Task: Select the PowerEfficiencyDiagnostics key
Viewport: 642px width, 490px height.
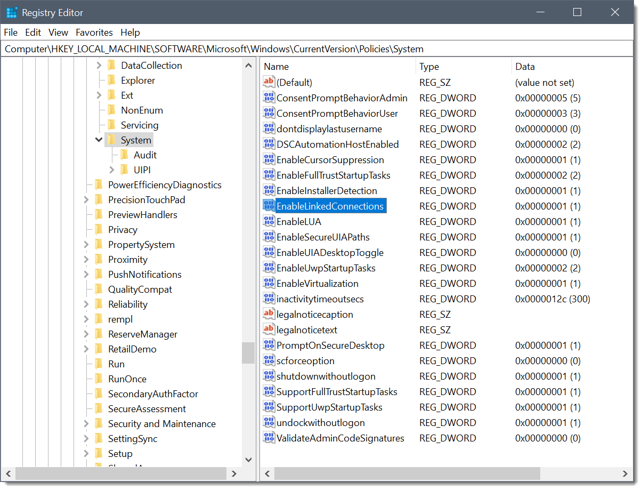Action: click(165, 185)
